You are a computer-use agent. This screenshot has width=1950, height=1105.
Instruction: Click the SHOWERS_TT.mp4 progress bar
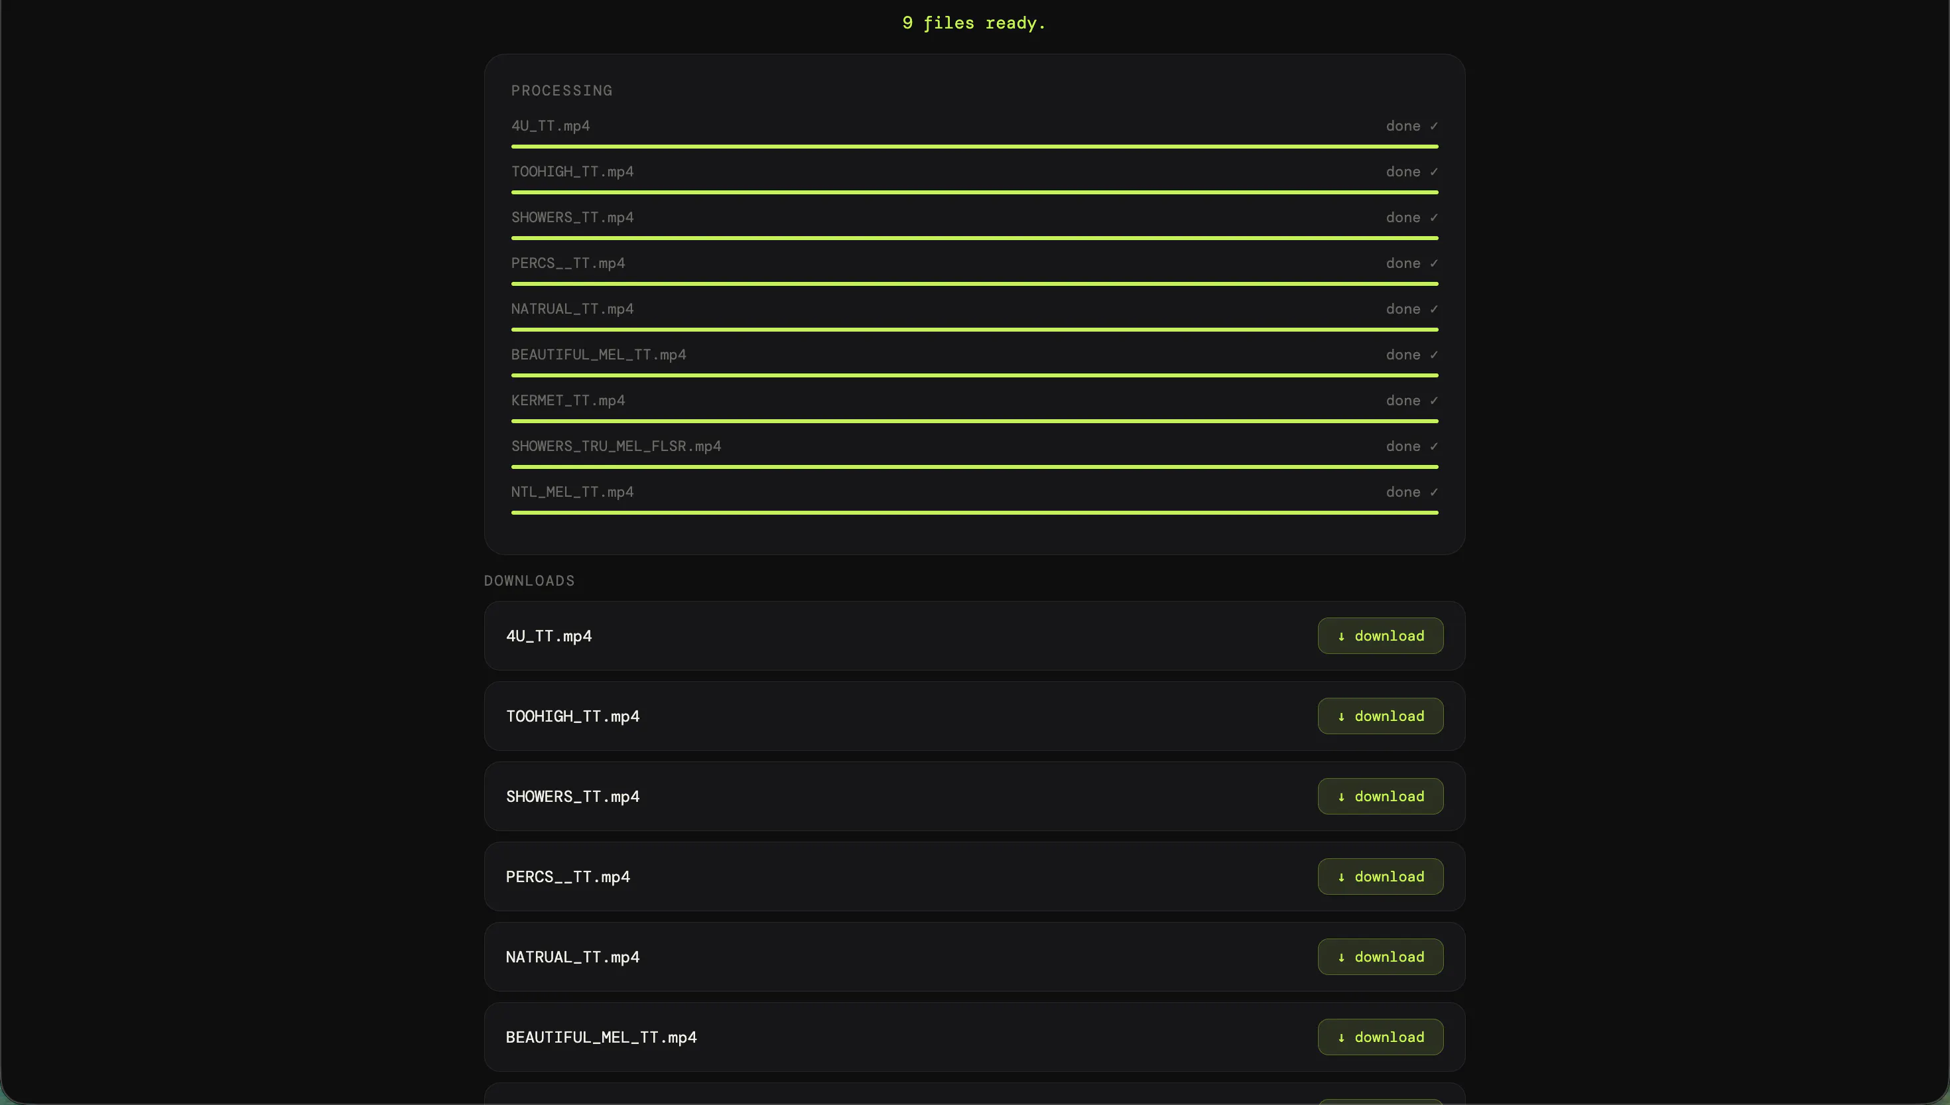click(x=974, y=237)
